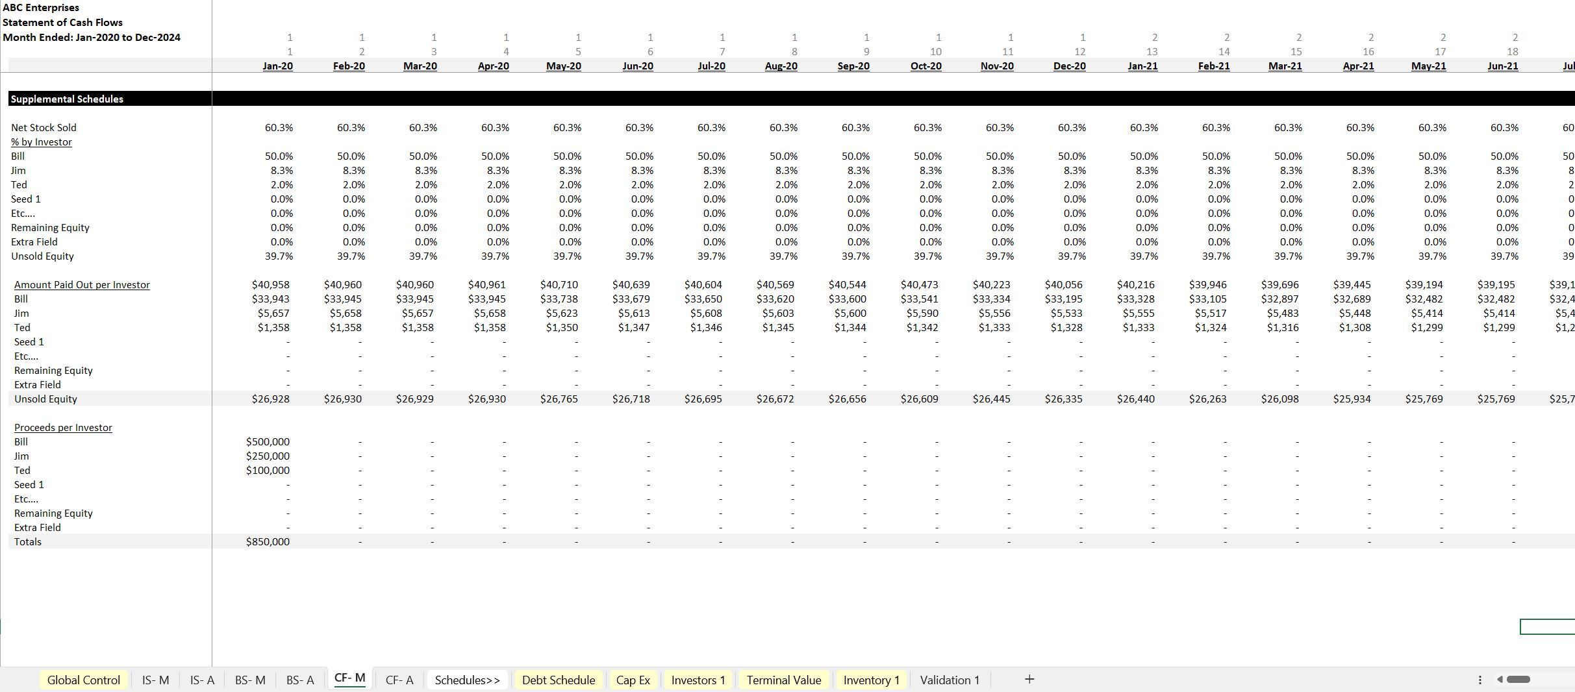Select month number 18 above Jun-21

click(1512, 52)
